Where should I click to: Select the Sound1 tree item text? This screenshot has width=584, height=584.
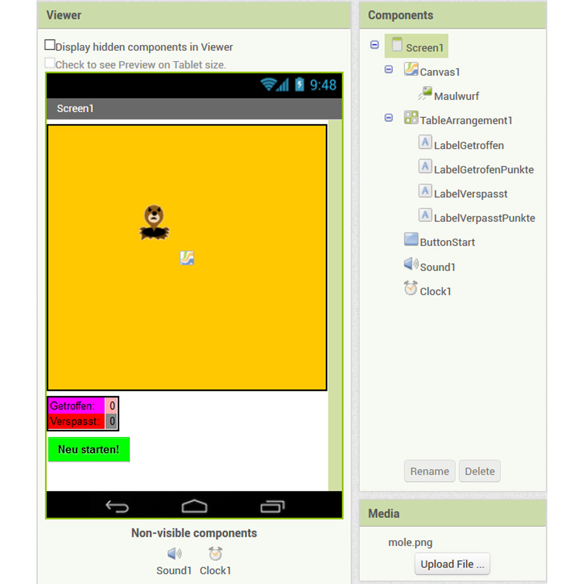pos(437,267)
